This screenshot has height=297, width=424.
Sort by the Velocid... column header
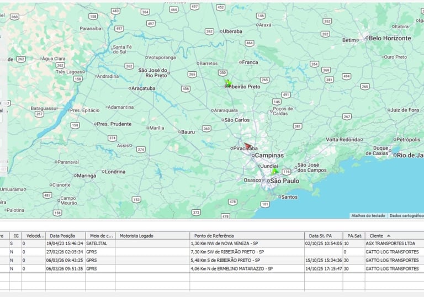pos(34,236)
